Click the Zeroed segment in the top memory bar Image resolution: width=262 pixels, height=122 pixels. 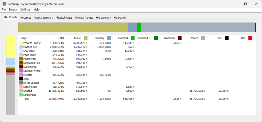(198, 27)
